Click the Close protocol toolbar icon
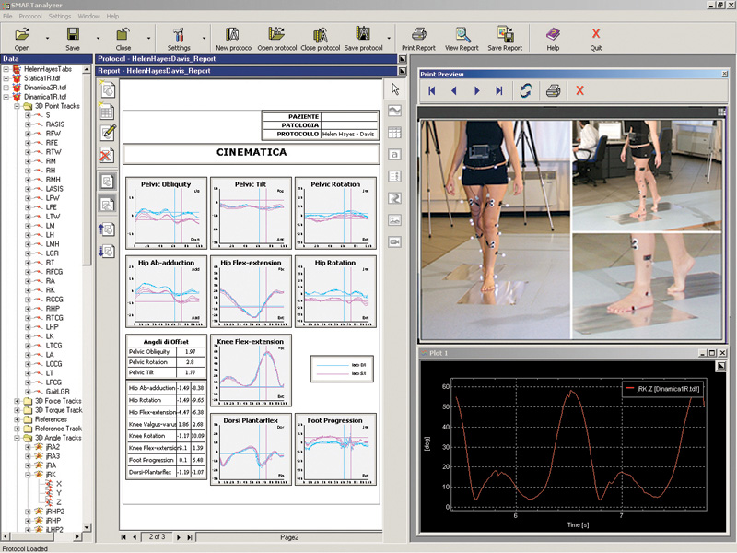The height and width of the screenshot is (553, 737). click(320, 36)
